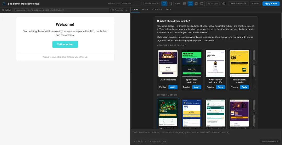Switch to the HELP tab

(168, 10)
